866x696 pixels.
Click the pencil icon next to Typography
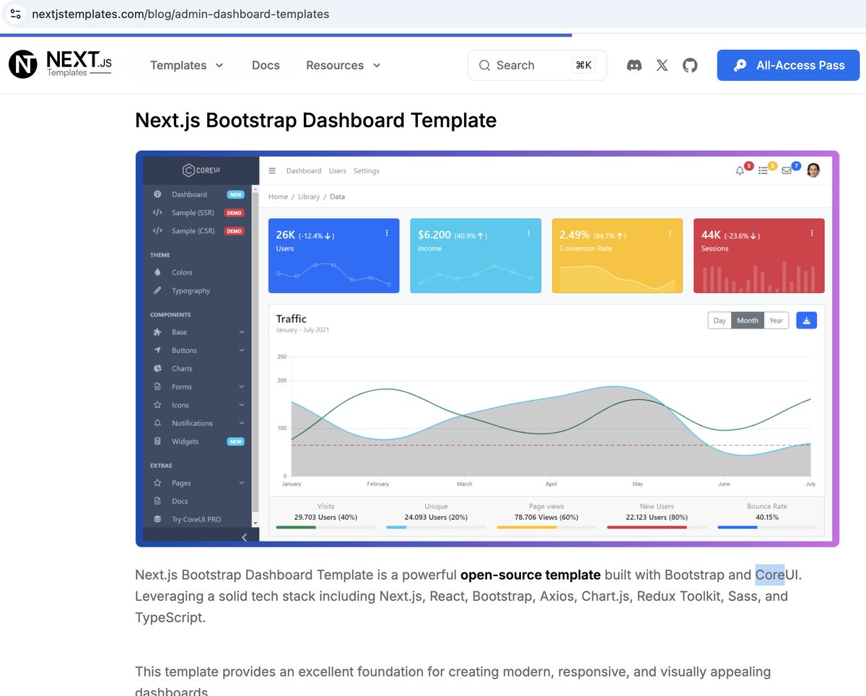pyautogui.click(x=157, y=290)
